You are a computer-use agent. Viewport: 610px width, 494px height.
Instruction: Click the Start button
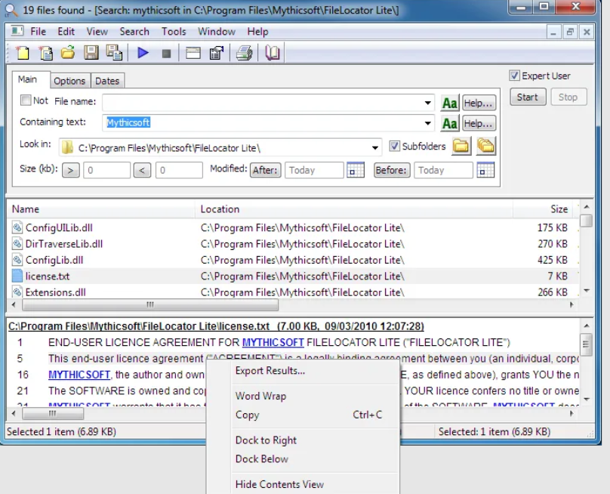(x=528, y=97)
